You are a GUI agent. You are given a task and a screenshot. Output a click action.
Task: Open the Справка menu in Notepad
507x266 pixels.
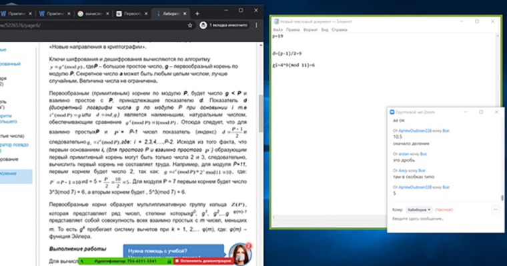coord(339,30)
